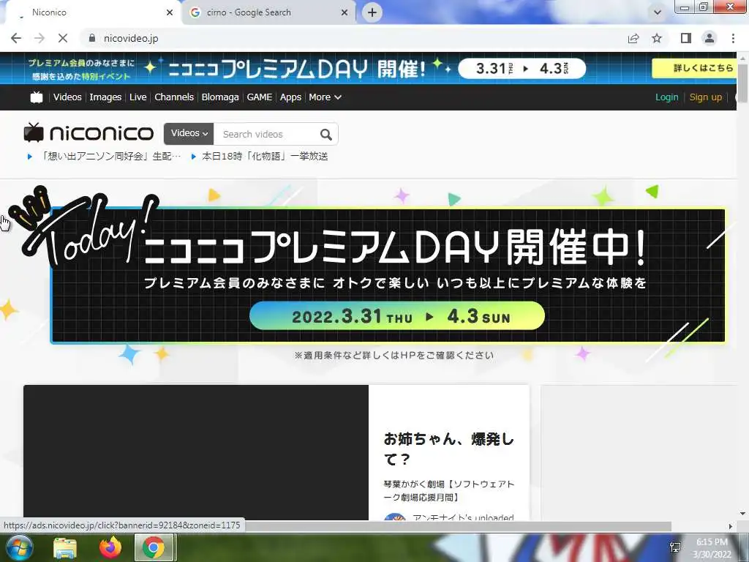Open File Explorer from the taskbar
This screenshot has width=749, height=562.
tap(65, 547)
